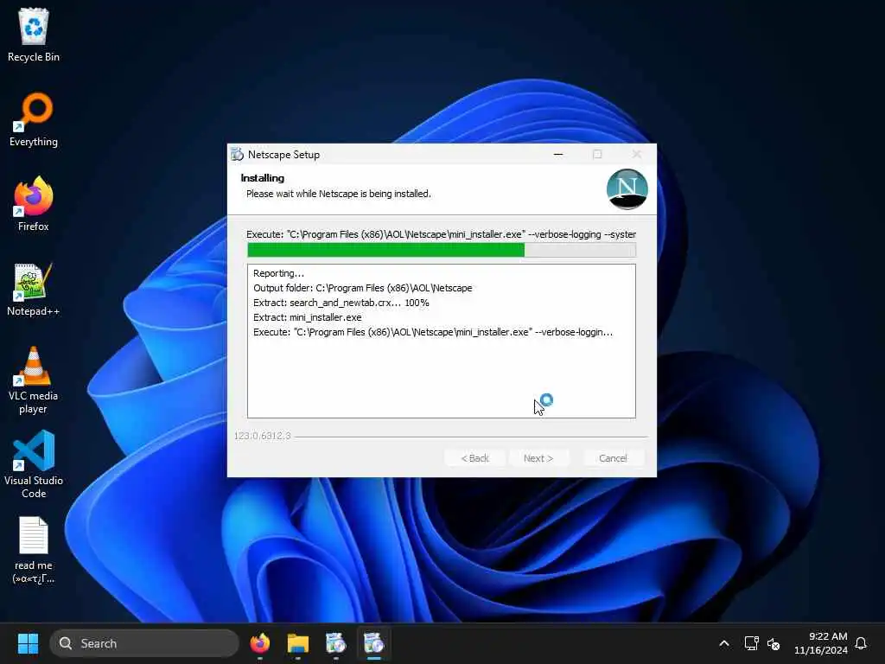885x664 pixels.
Task: Click the Next > button
Action: (538, 458)
